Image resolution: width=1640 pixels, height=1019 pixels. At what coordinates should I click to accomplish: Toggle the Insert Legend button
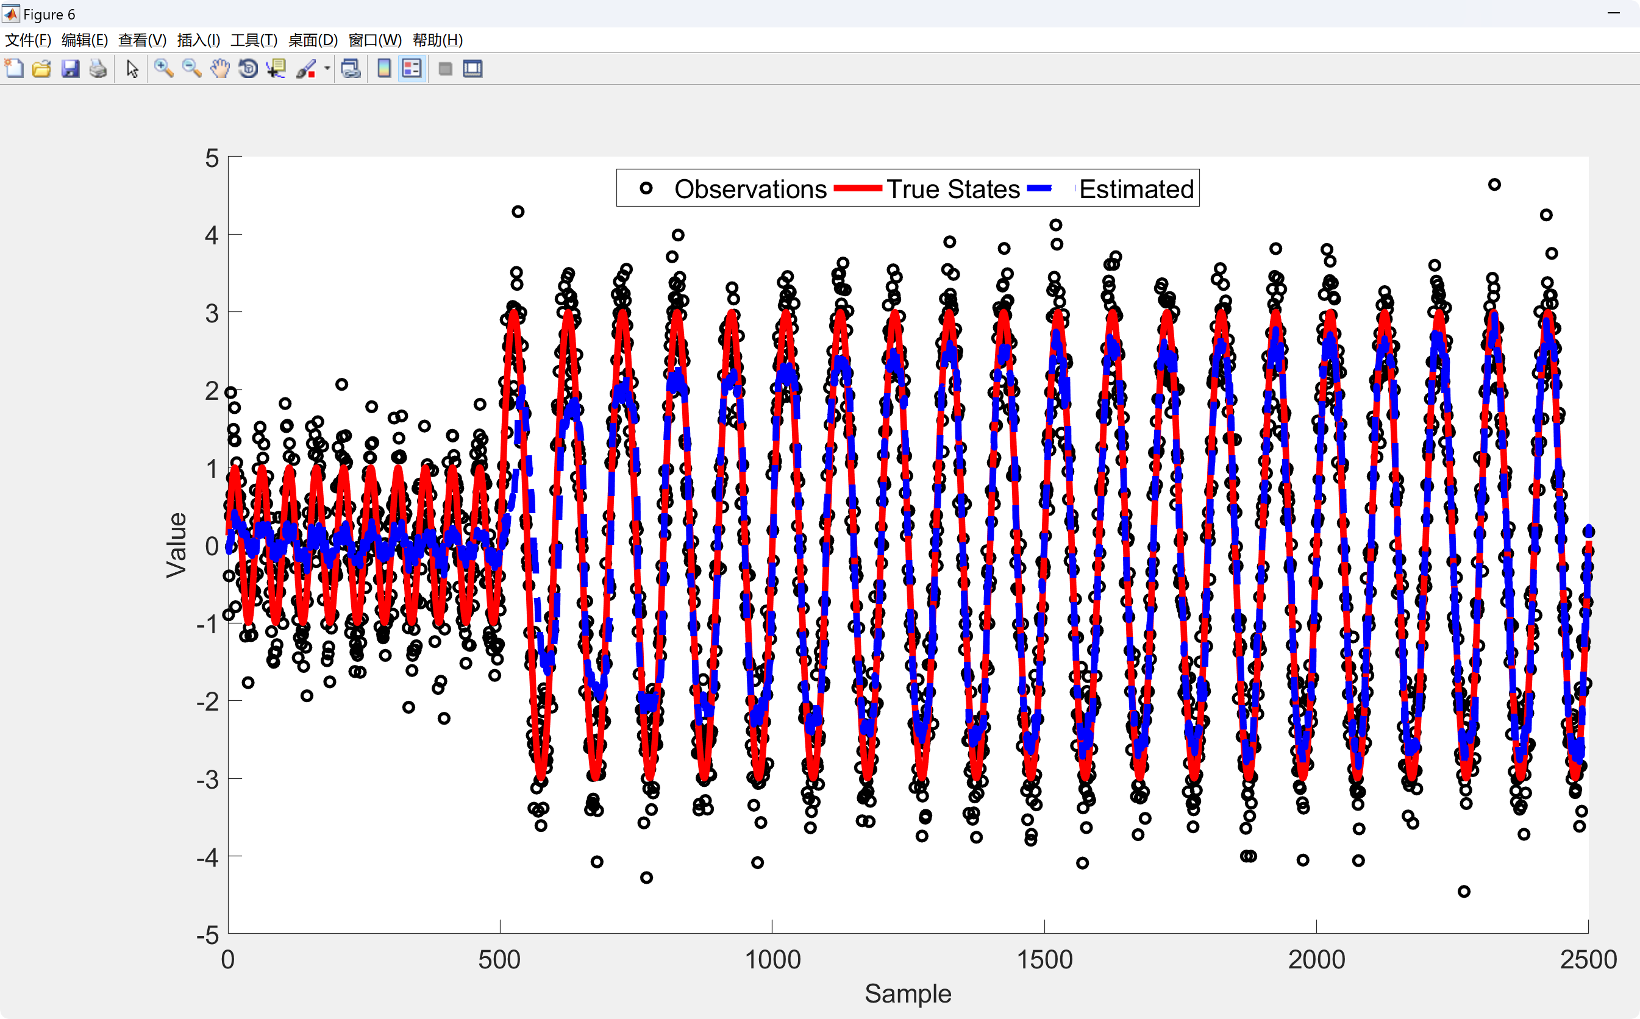click(412, 69)
